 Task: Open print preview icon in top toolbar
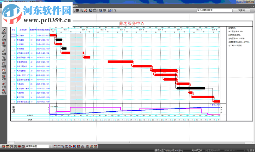[x=100, y=10]
